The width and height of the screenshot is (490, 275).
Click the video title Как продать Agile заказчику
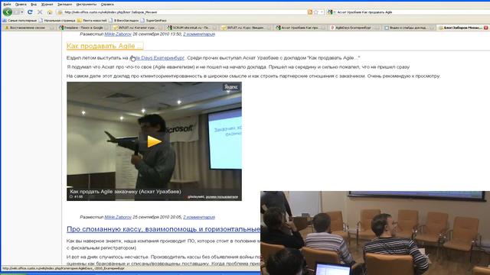[x=126, y=192]
